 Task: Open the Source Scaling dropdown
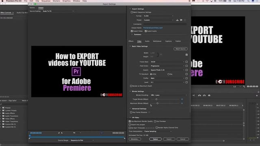point(58,11)
